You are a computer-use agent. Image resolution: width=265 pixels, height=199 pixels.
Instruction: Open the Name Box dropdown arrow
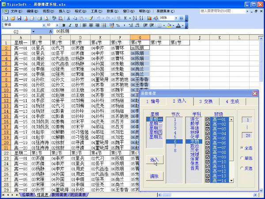coord(33,32)
